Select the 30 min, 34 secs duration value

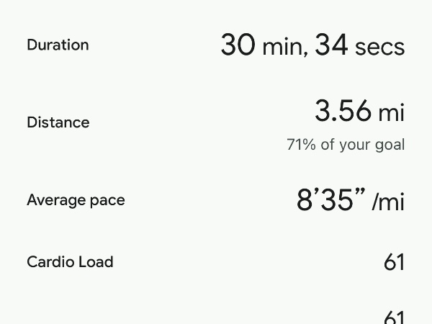[312, 45]
